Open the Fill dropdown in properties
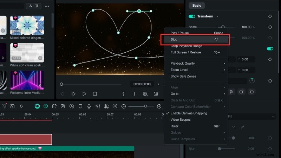The image size is (281, 158). pyautogui.click(x=252, y=117)
